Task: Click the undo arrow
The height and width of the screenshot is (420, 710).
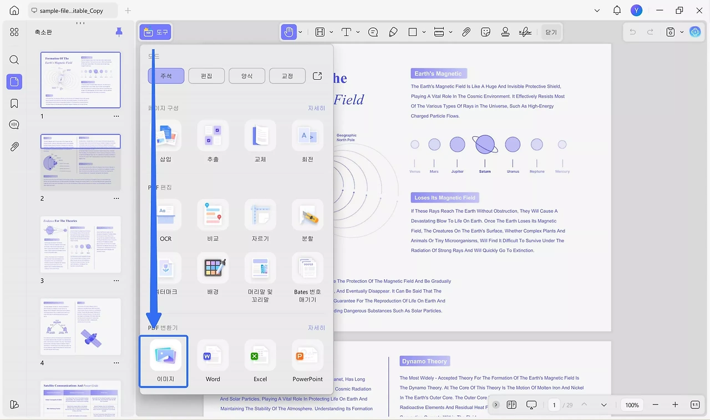Action: click(x=632, y=32)
